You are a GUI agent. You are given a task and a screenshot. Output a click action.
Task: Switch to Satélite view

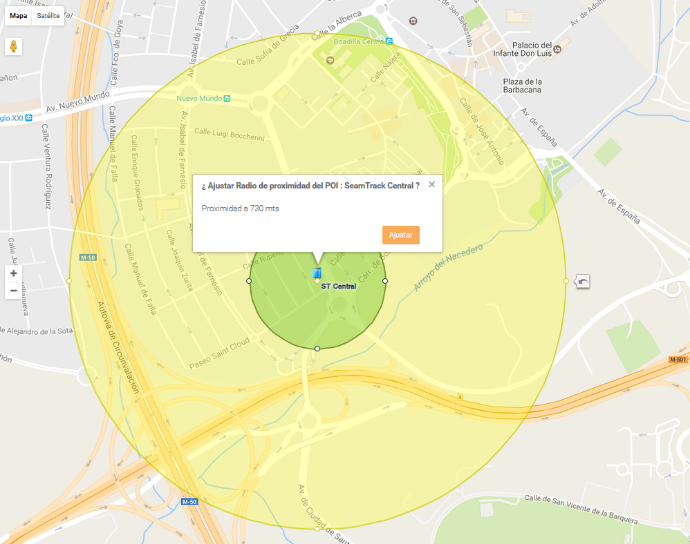pyautogui.click(x=48, y=16)
